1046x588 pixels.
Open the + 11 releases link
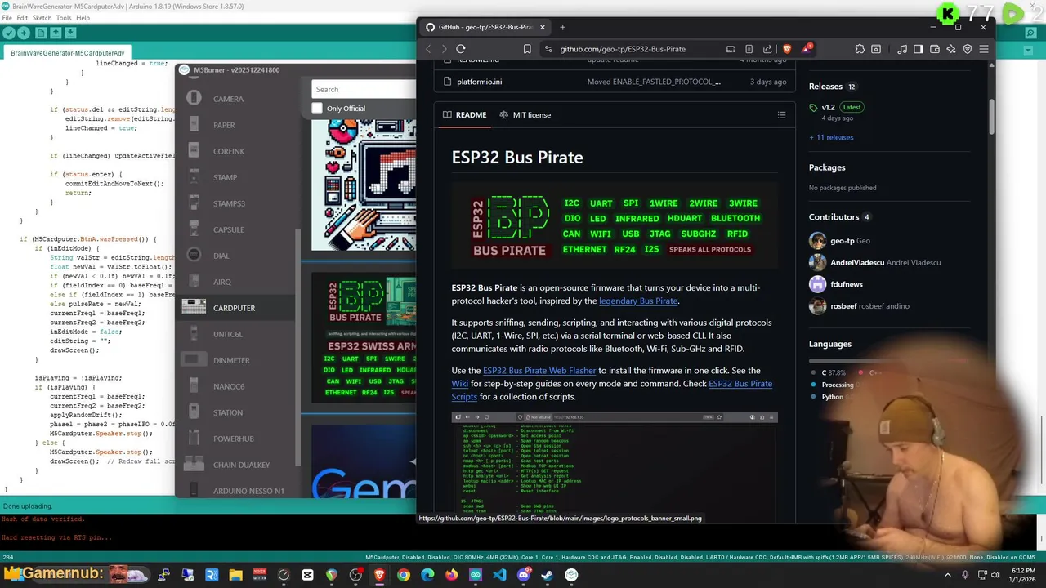point(831,137)
